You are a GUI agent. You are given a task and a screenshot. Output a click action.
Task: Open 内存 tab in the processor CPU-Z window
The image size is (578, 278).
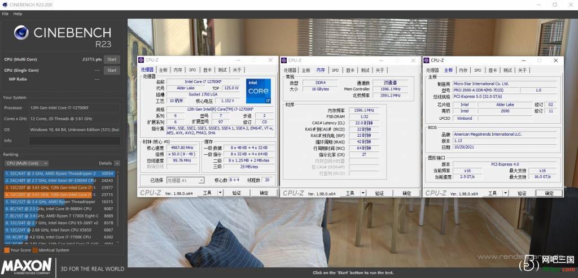pyautogui.click(x=178, y=69)
